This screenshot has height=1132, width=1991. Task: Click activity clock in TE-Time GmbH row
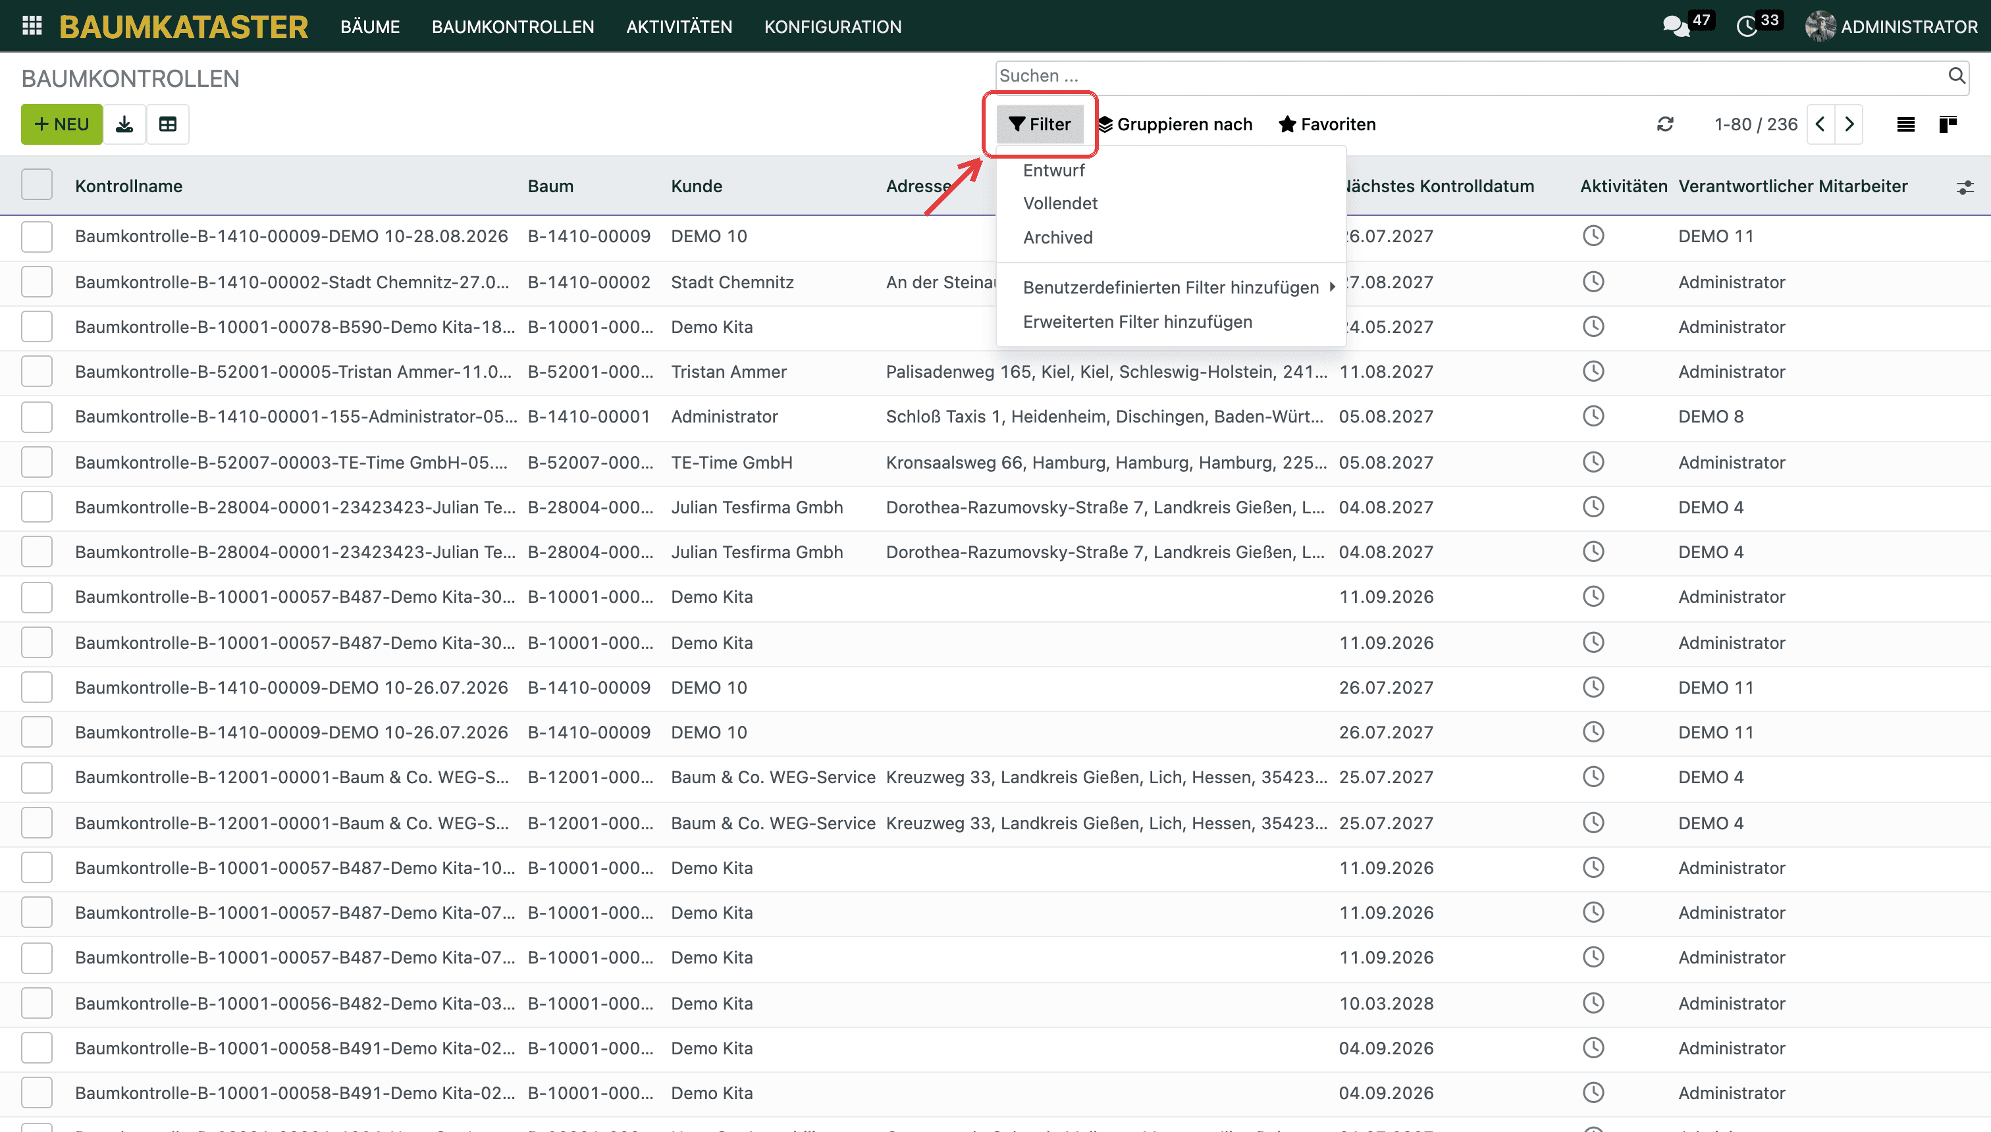1593,462
